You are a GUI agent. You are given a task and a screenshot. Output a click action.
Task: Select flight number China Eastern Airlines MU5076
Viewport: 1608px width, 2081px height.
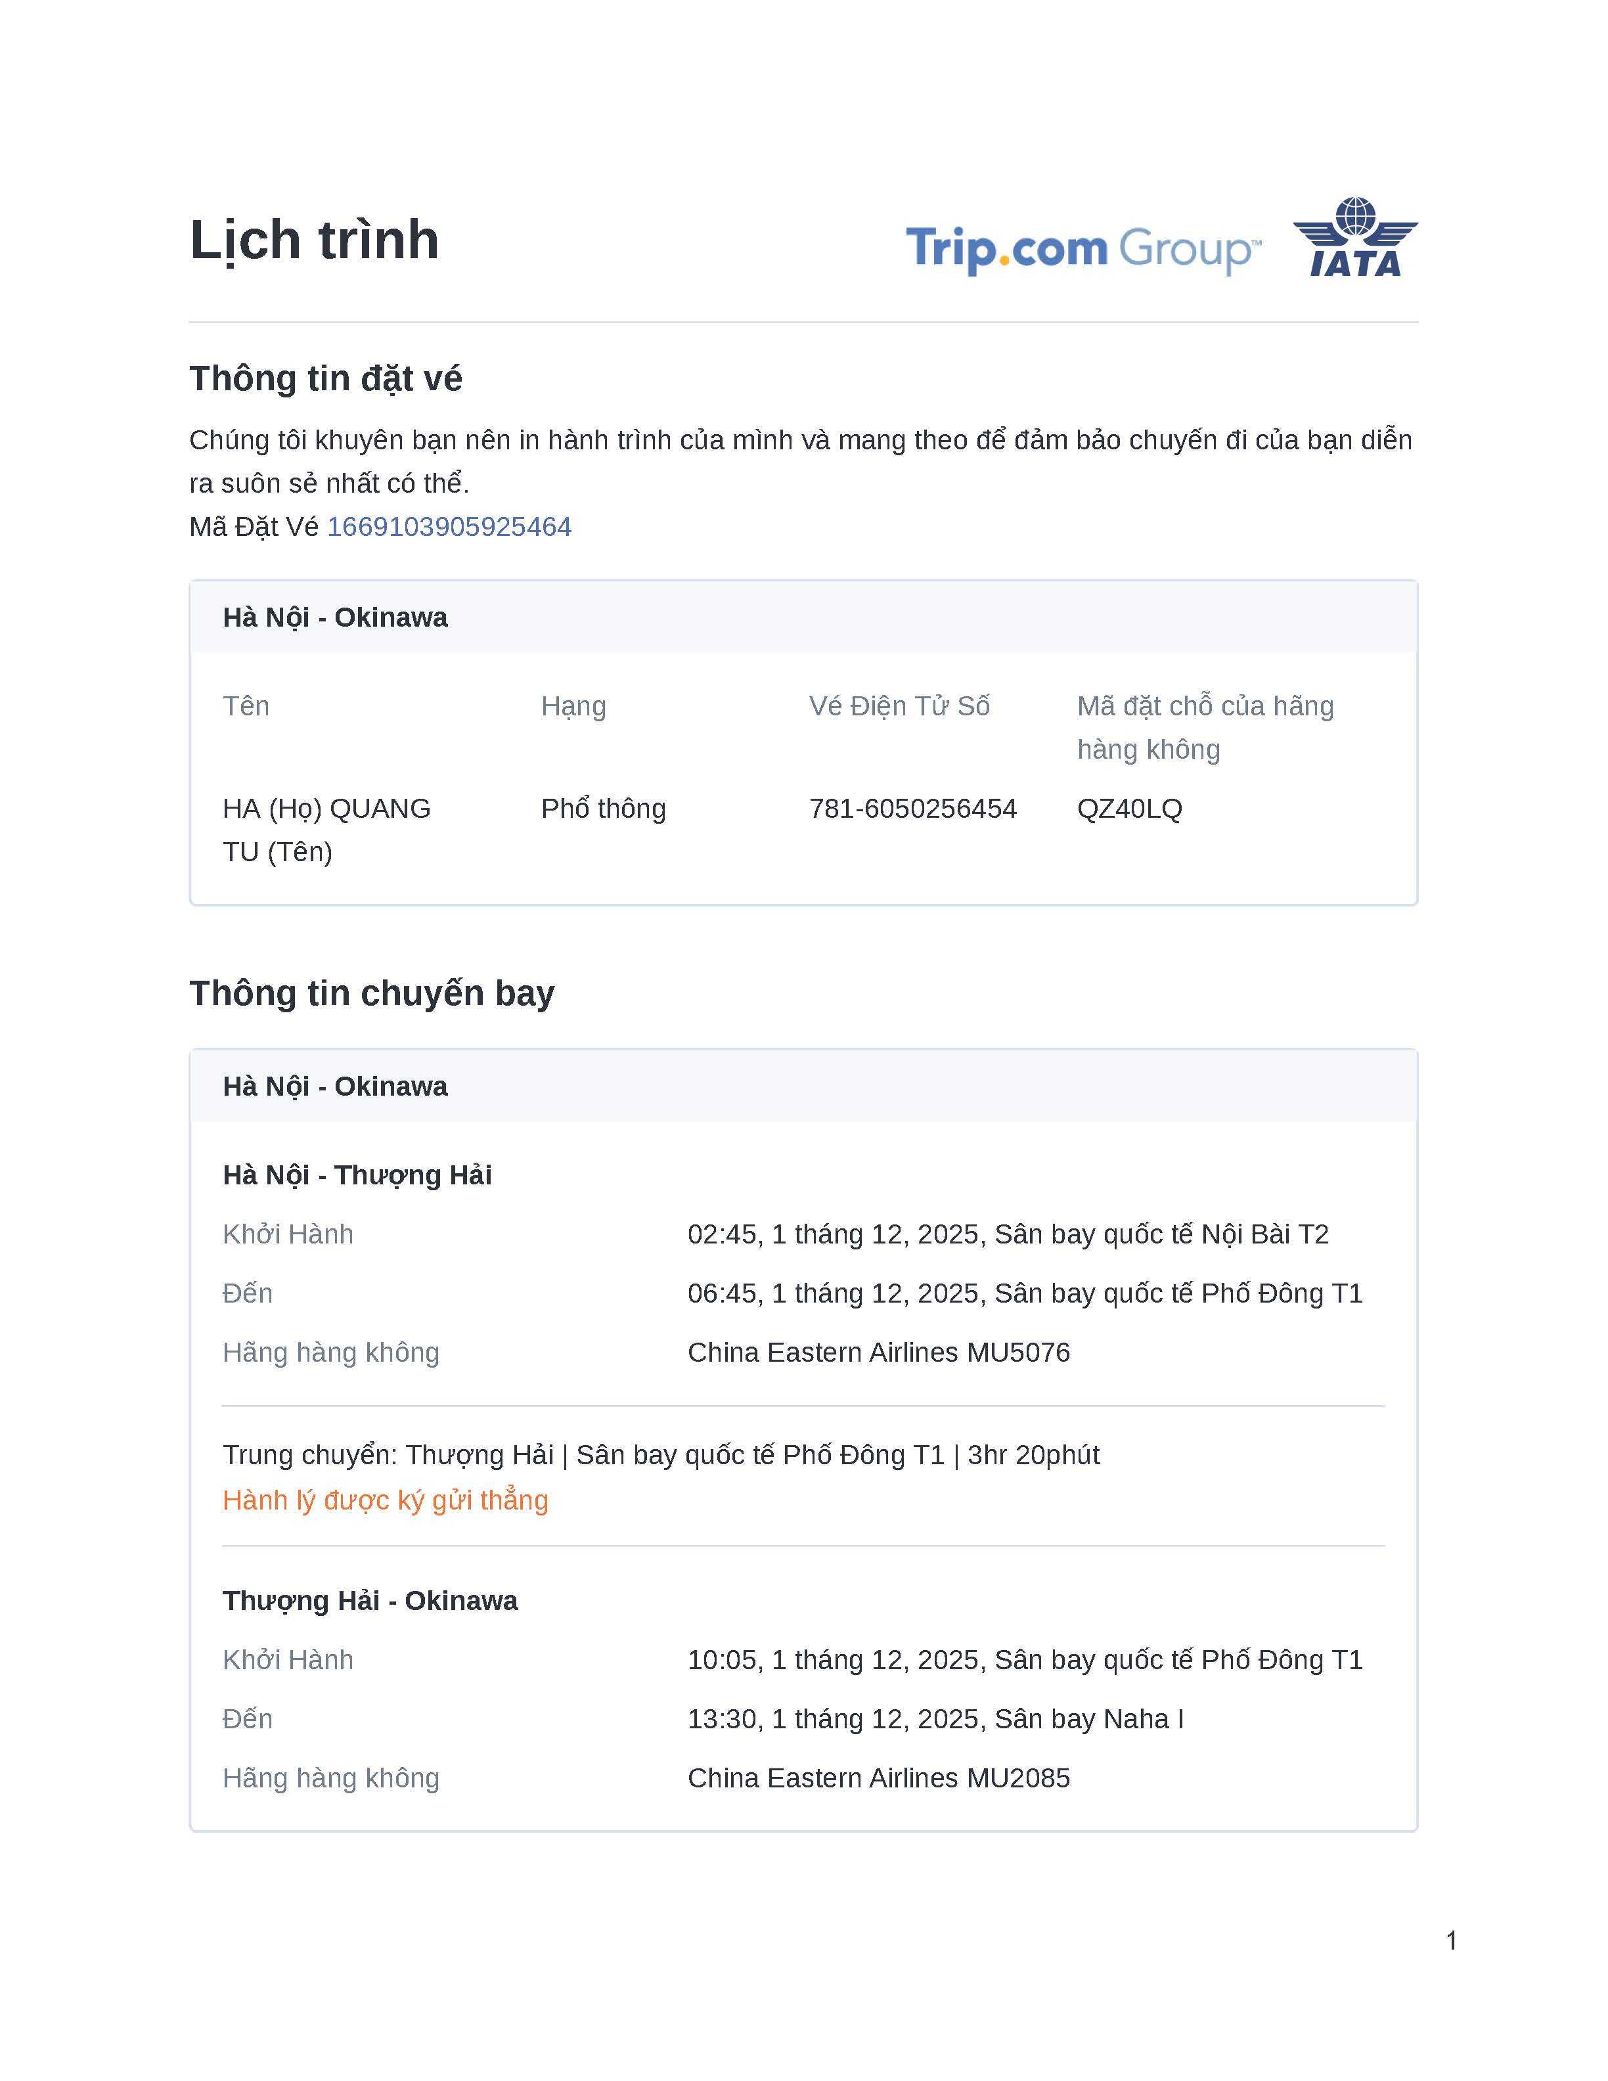878,1352
